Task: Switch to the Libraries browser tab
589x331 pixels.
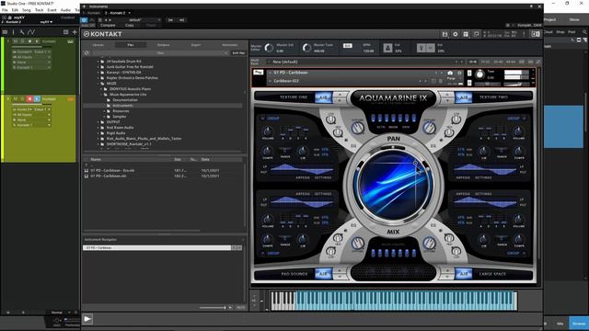Action: pos(98,45)
